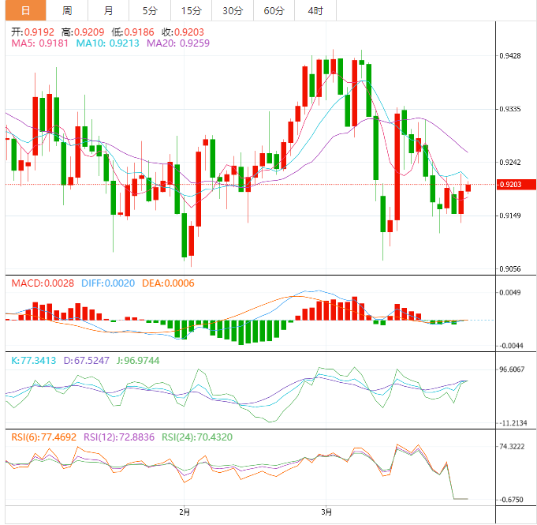Click the open price 开:0.9192
Screen dimensions: 537x525
(x=32, y=32)
